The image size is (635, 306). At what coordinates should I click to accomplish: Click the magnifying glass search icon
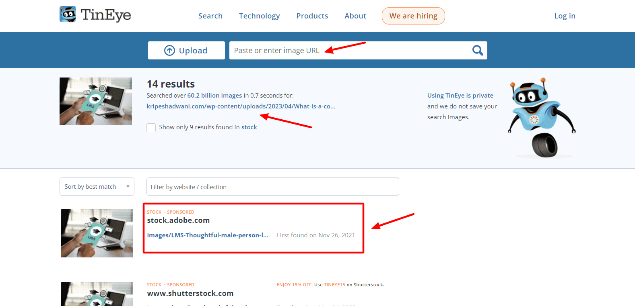coord(478,50)
